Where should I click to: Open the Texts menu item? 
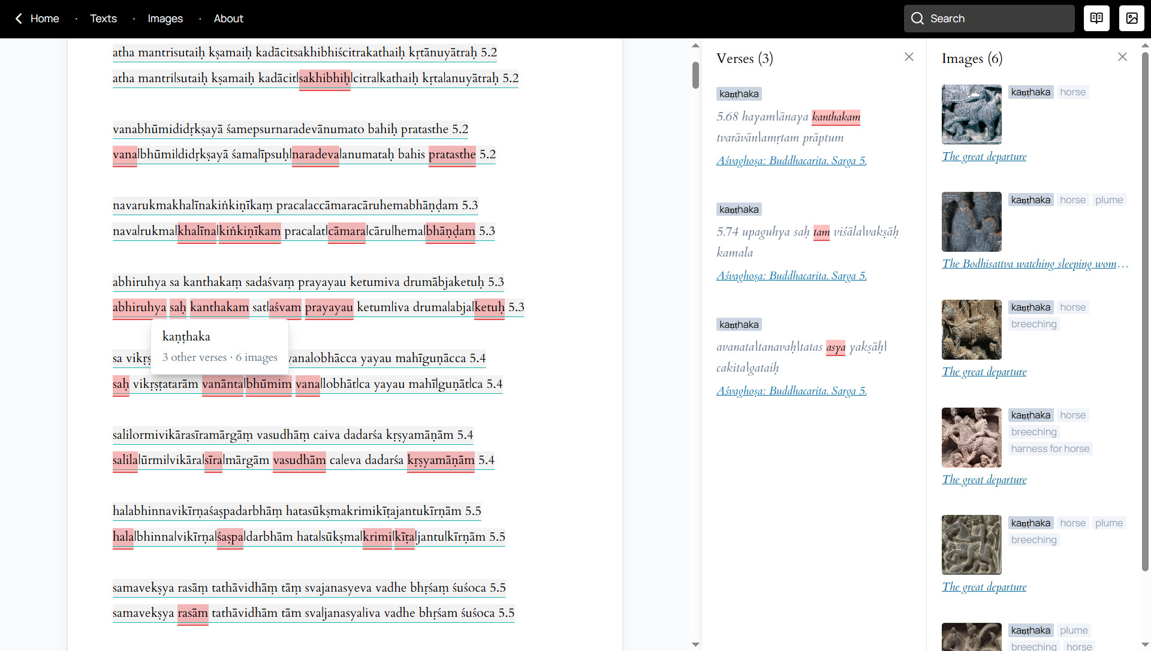(103, 19)
